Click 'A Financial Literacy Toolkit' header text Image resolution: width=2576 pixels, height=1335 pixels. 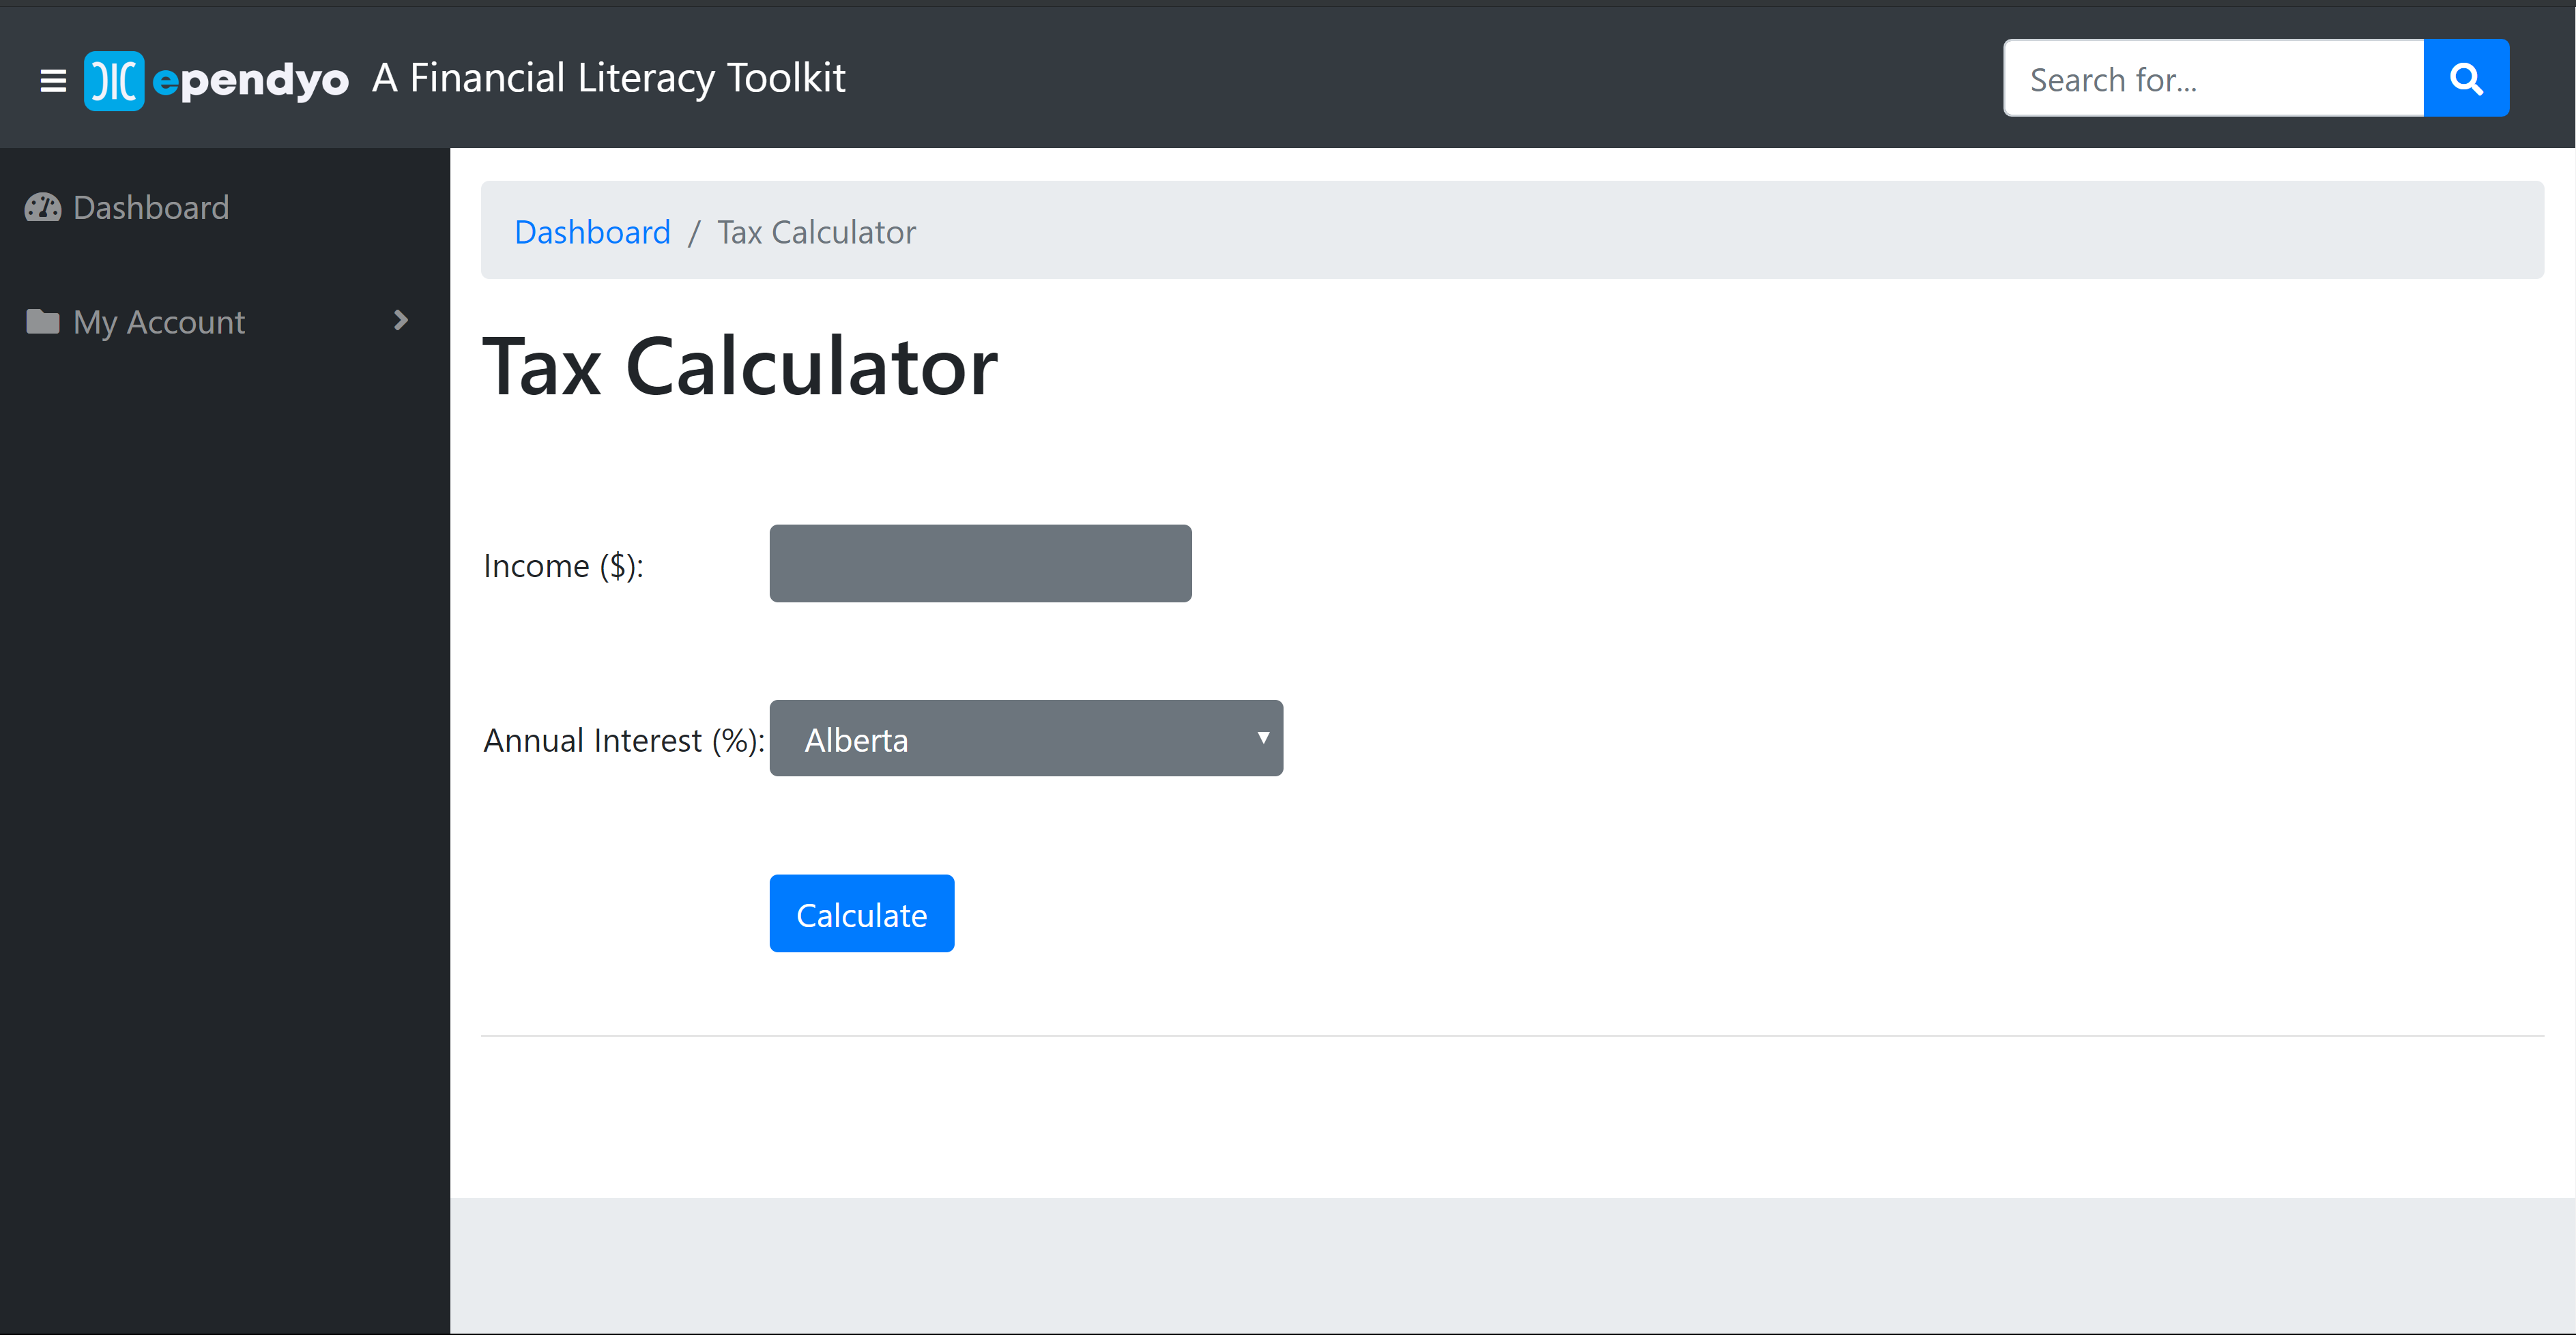pyautogui.click(x=609, y=78)
